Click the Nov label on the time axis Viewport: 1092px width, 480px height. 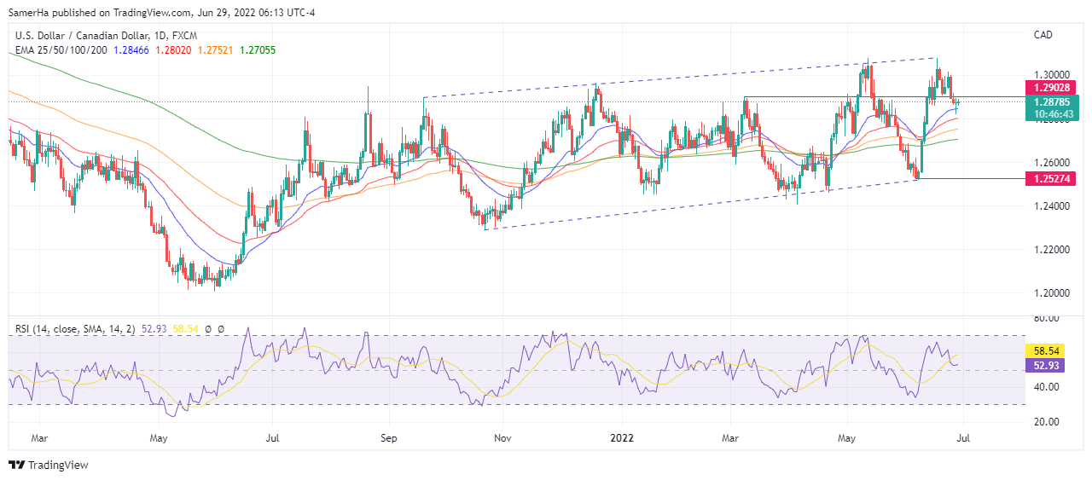(502, 439)
